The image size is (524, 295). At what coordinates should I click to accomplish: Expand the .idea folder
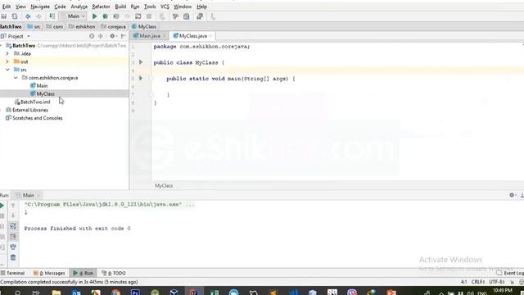[7, 53]
